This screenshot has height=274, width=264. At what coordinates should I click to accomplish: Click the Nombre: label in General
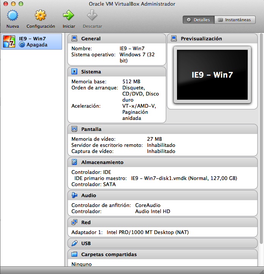(82, 48)
